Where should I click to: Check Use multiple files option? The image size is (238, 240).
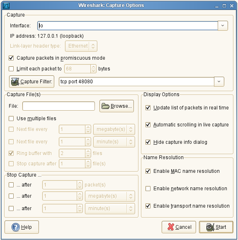[11, 119]
